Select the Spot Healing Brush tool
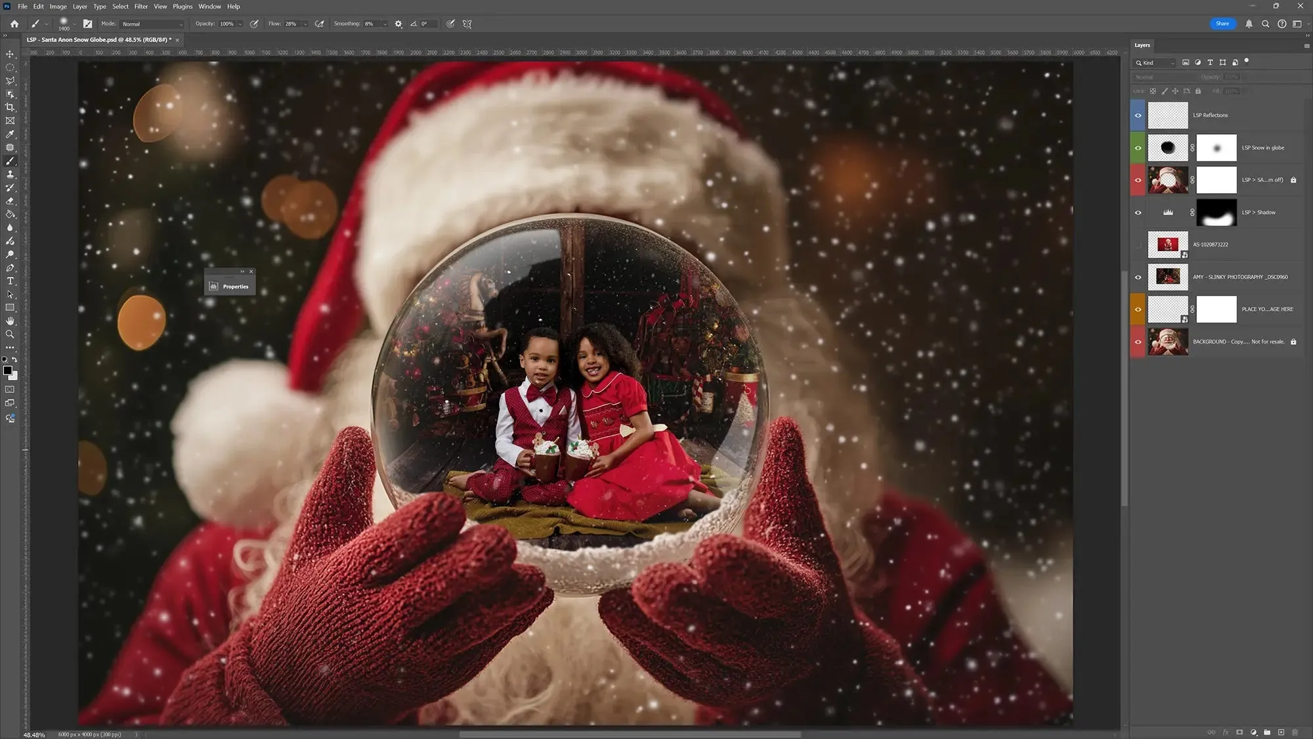The height and width of the screenshot is (739, 1313). click(10, 147)
